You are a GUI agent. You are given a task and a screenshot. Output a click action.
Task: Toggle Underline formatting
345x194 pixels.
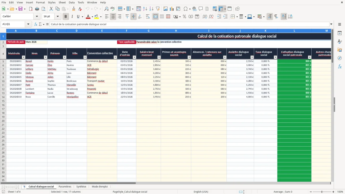coord(78,17)
